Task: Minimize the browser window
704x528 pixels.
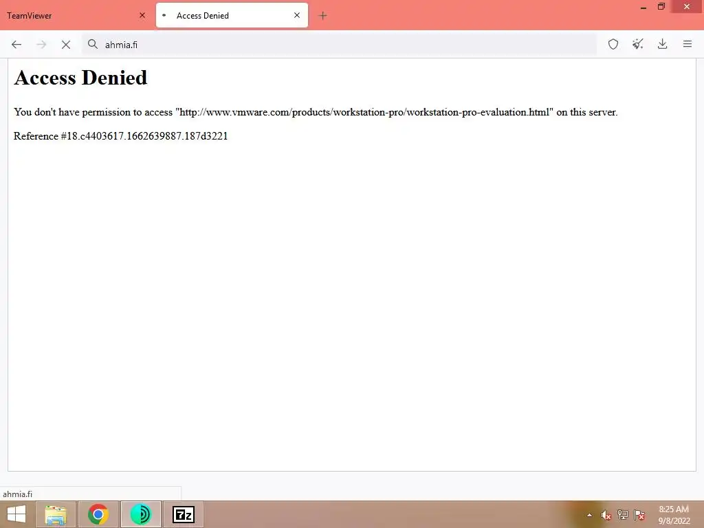Action: 643,7
